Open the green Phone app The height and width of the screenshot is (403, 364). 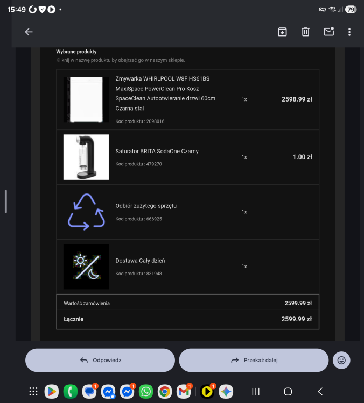tap(71, 391)
